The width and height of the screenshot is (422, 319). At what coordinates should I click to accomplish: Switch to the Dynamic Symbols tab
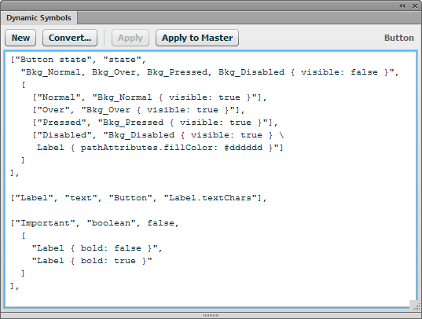coord(39,18)
